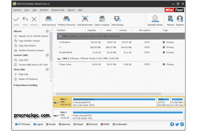Select the C:Windows partition row
Screen dimensions: 197x131
tap(121, 42)
